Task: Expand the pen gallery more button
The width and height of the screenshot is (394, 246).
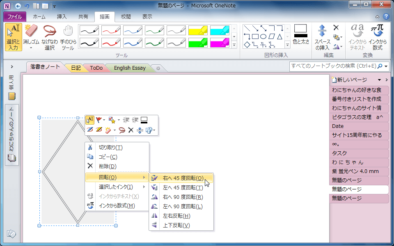Action: tap(234, 45)
